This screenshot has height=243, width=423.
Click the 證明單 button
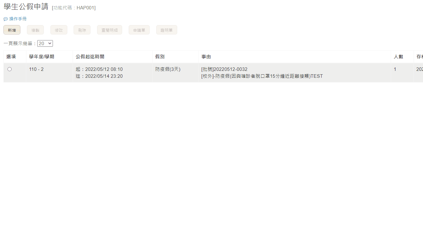(167, 30)
